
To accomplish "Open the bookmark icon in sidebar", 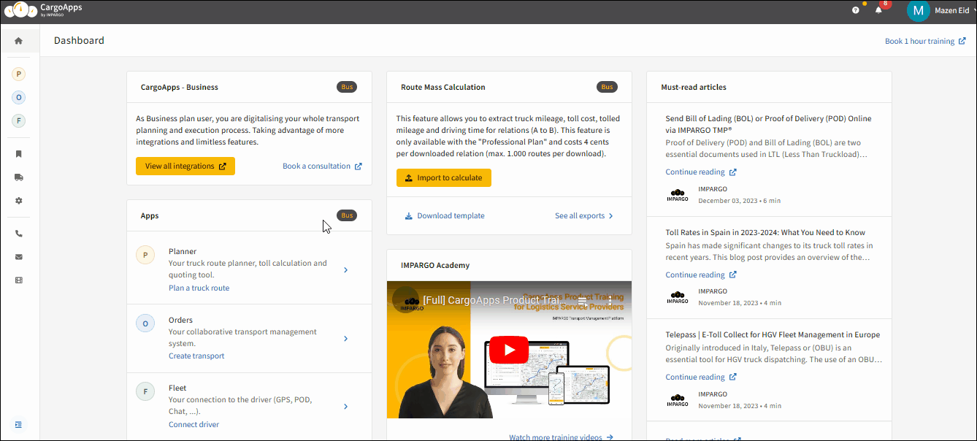I will pyautogui.click(x=19, y=154).
